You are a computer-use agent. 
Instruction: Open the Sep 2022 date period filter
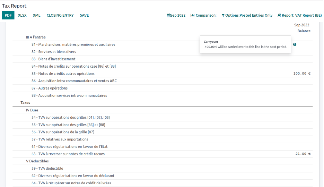[x=176, y=15]
